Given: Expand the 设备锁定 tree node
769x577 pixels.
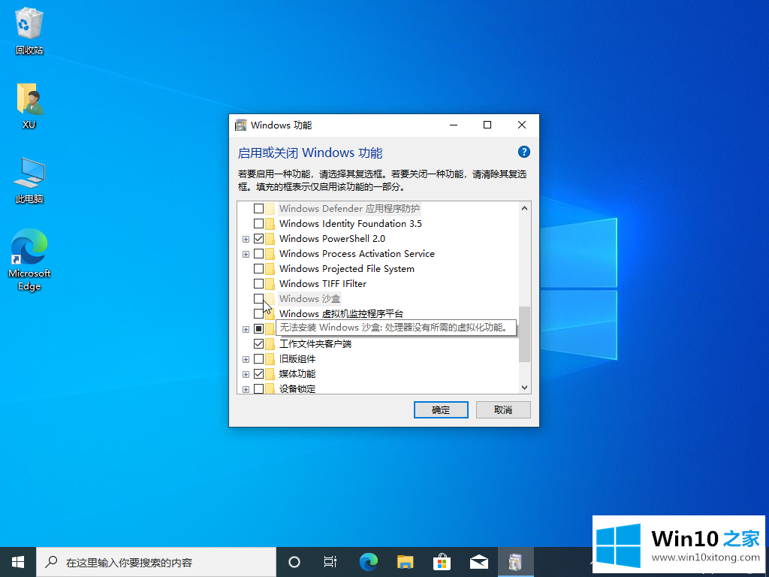Looking at the screenshot, I should [246, 390].
